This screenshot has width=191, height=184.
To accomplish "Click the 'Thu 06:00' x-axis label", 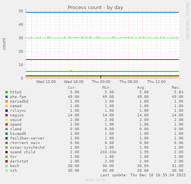I will click(x=129, y=82).
